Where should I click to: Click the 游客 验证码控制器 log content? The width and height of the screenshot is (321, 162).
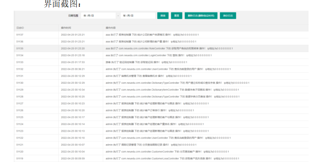click(x=147, y=62)
